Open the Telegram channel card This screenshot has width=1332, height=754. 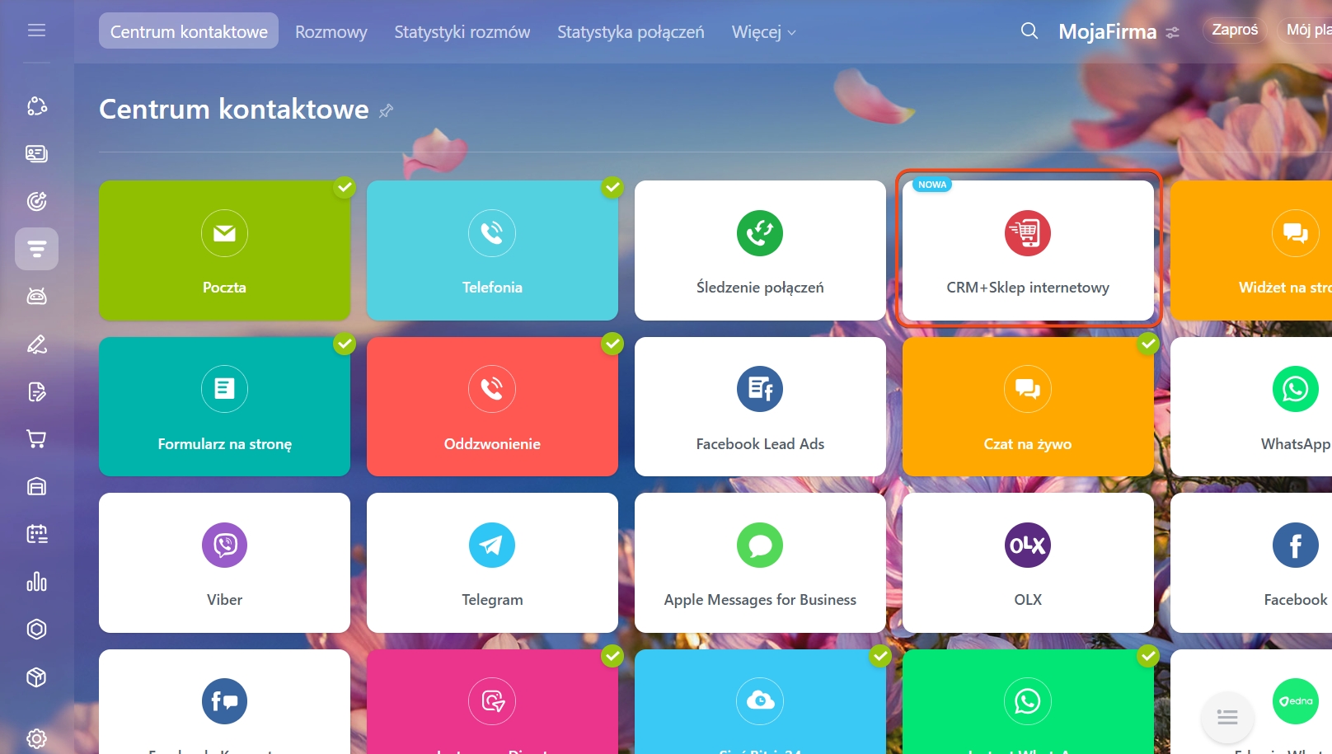[492, 563]
